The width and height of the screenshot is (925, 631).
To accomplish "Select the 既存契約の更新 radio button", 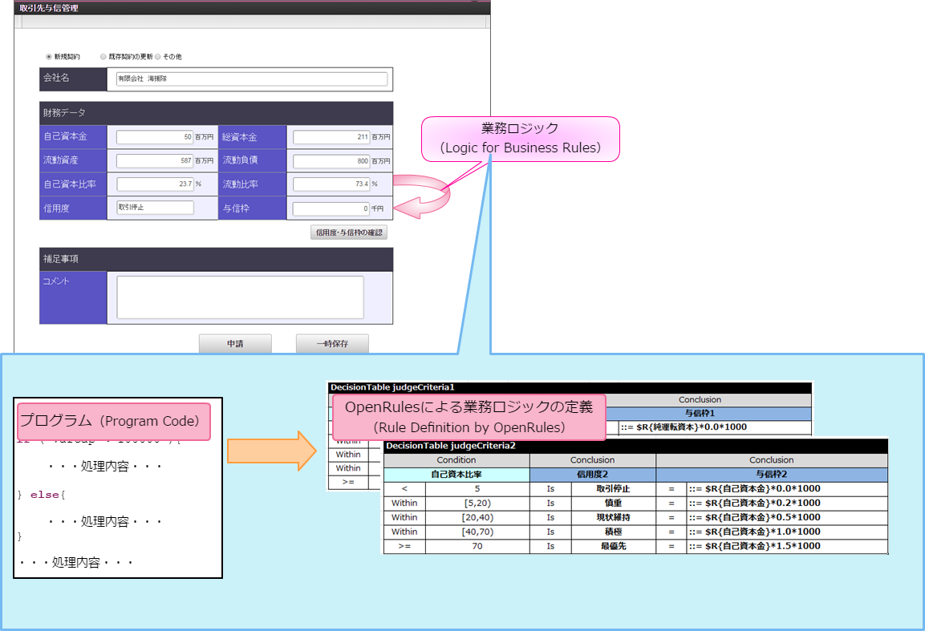I will (x=103, y=57).
